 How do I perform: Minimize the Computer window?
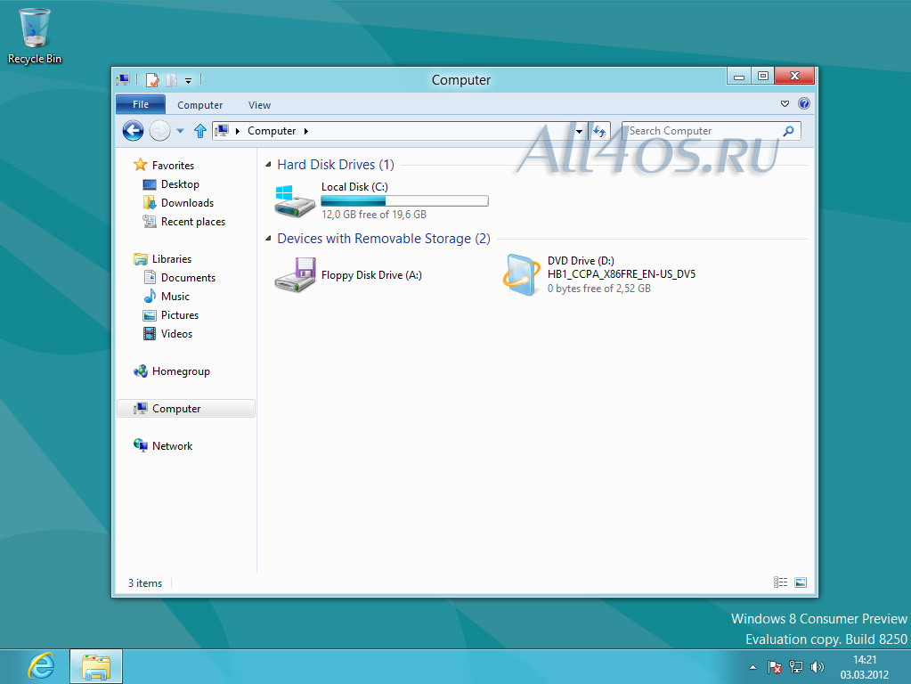click(x=739, y=76)
